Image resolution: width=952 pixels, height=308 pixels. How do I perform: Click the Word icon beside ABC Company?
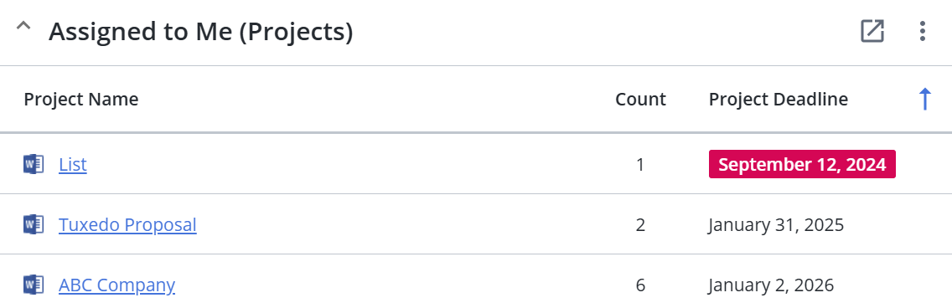tap(34, 285)
